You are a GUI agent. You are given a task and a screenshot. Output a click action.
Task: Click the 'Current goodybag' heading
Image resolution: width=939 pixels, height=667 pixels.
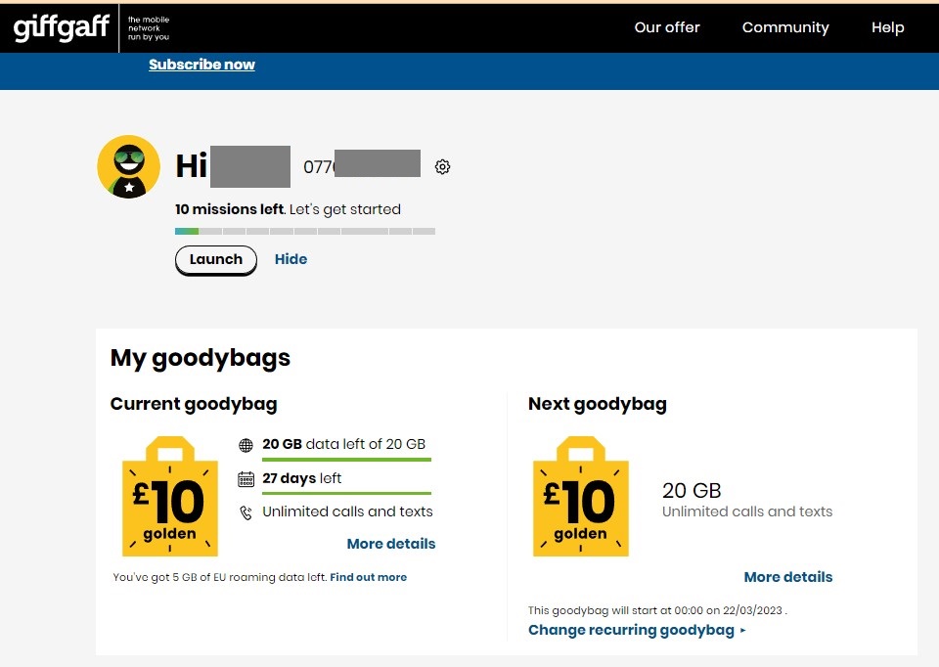pos(194,404)
